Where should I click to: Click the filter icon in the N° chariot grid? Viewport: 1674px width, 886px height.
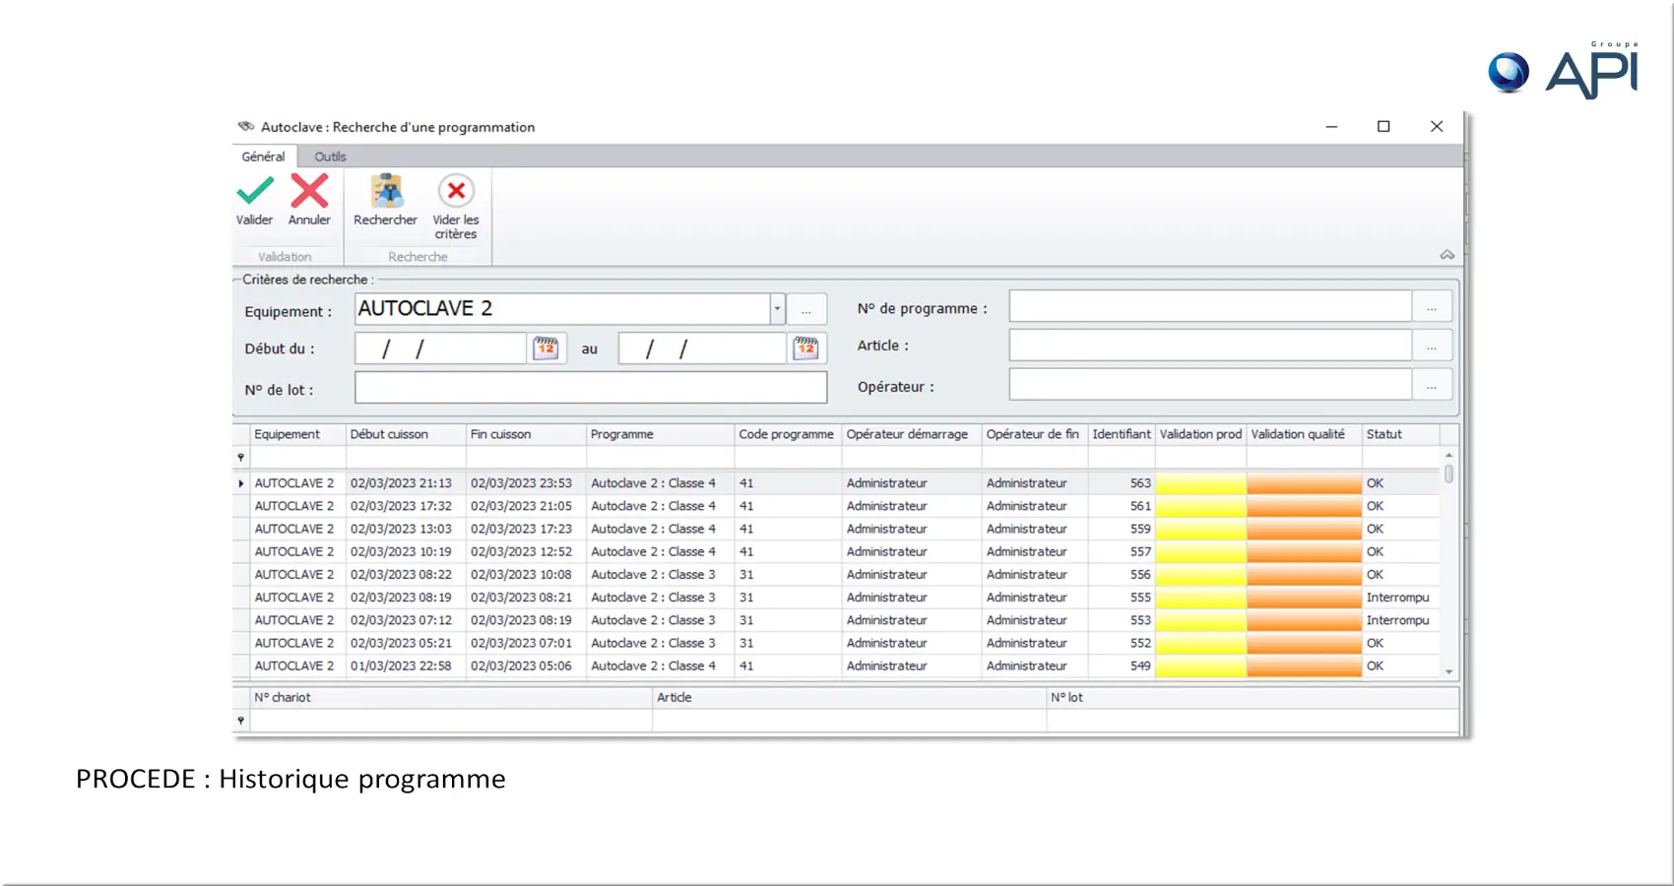240,721
